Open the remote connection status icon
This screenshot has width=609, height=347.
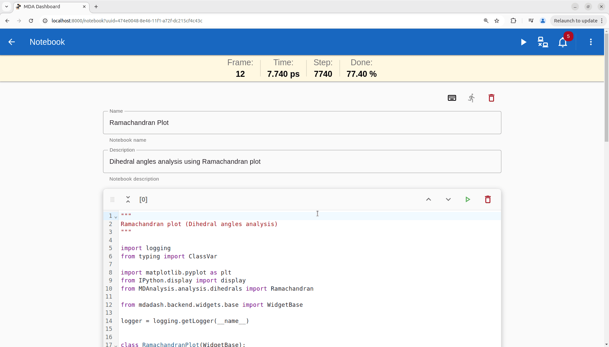click(543, 42)
